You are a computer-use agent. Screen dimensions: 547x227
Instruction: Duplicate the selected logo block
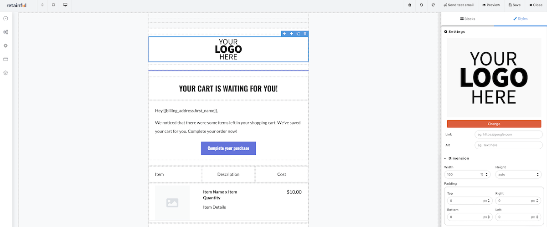coord(299,34)
